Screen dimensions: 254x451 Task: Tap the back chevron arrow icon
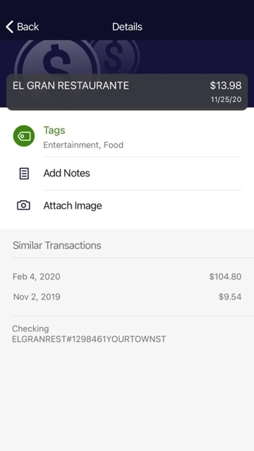(x=10, y=27)
